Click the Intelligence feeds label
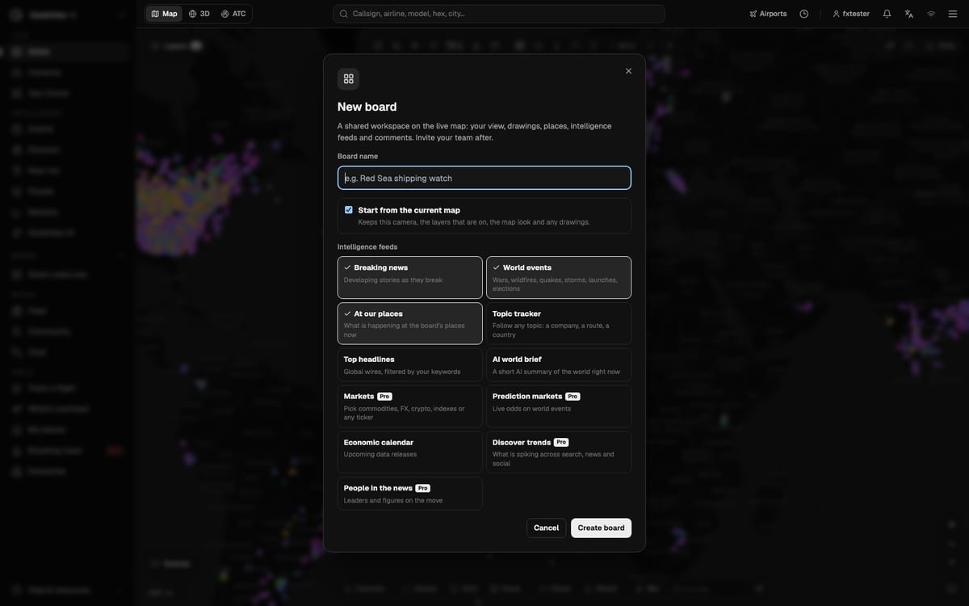This screenshot has height=606, width=969. pyautogui.click(x=367, y=247)
